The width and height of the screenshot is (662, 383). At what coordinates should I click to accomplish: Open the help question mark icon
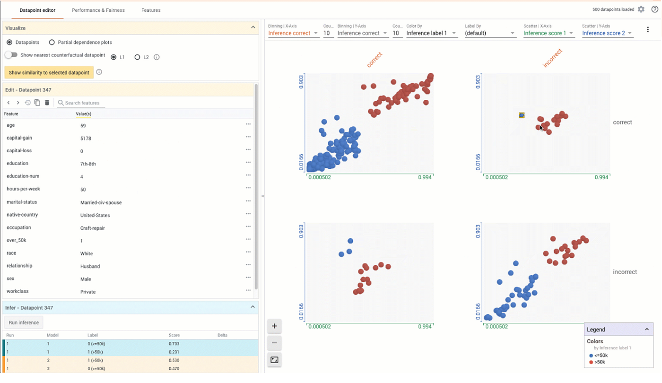coord(655,9)
